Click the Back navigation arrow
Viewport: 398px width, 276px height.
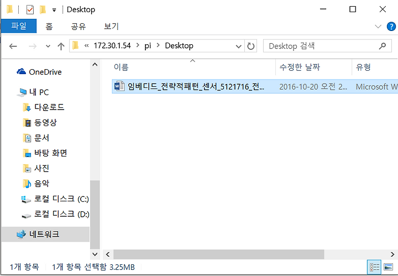(x=13, y=46)
